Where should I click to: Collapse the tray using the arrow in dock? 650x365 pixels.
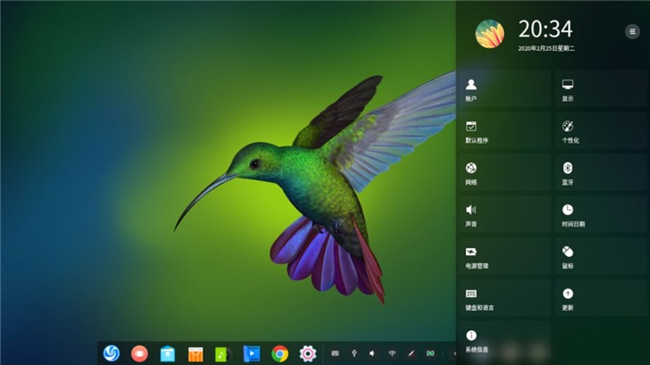click(454, 353)
